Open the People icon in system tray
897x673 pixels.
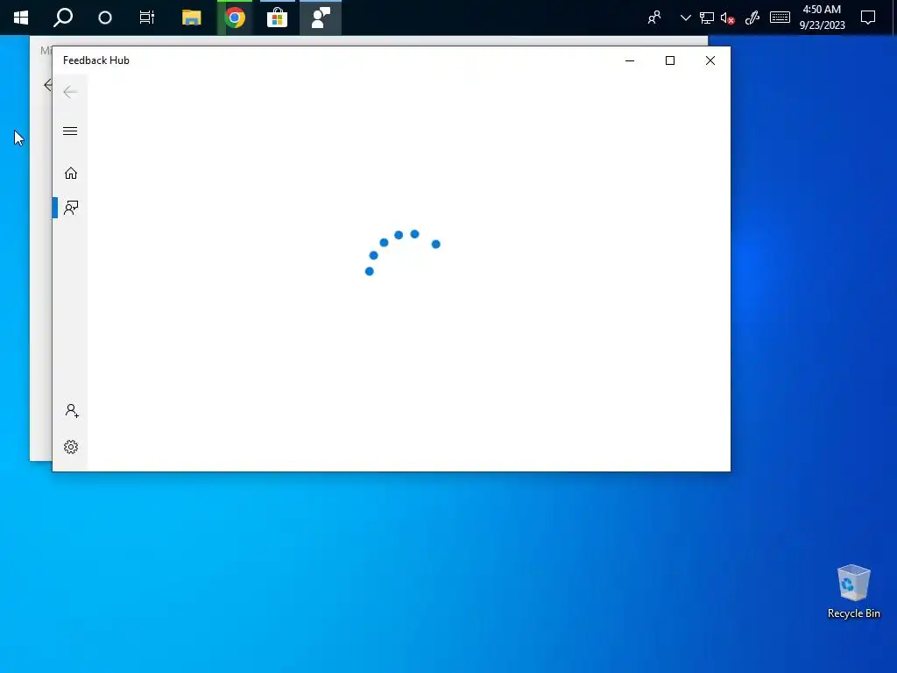pos(654,18)
